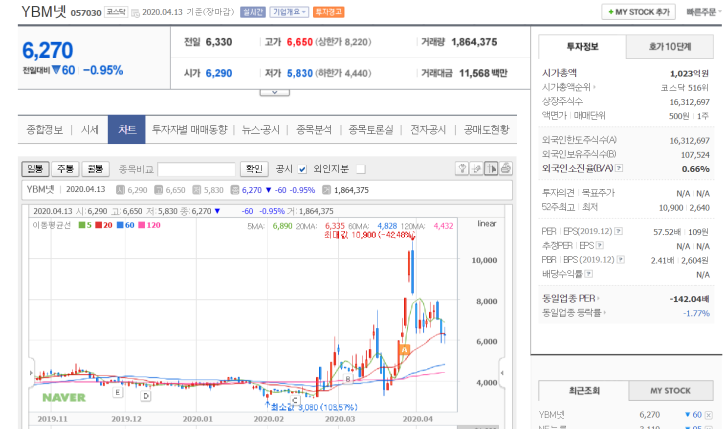
Task: Click the 실시간 badge button
Action: click(253, 12)
